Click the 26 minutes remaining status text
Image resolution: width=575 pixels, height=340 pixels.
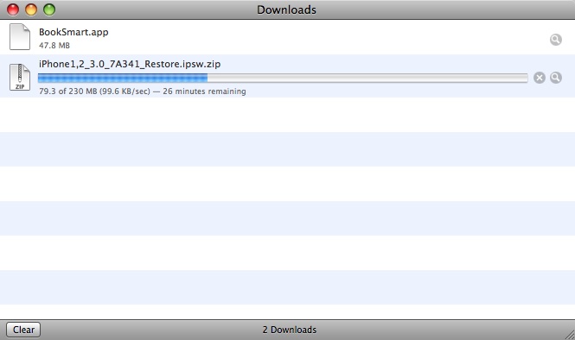pos(204,91)
